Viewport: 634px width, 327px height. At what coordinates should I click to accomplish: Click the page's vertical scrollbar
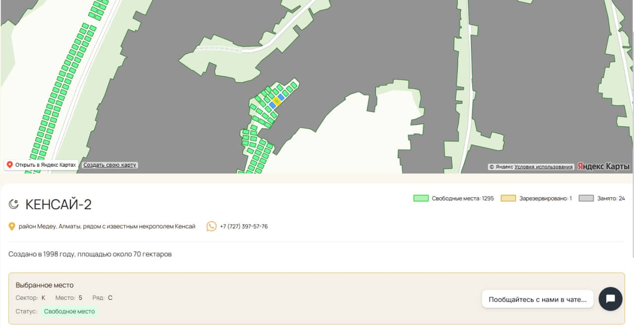click(x=632, y=148)
